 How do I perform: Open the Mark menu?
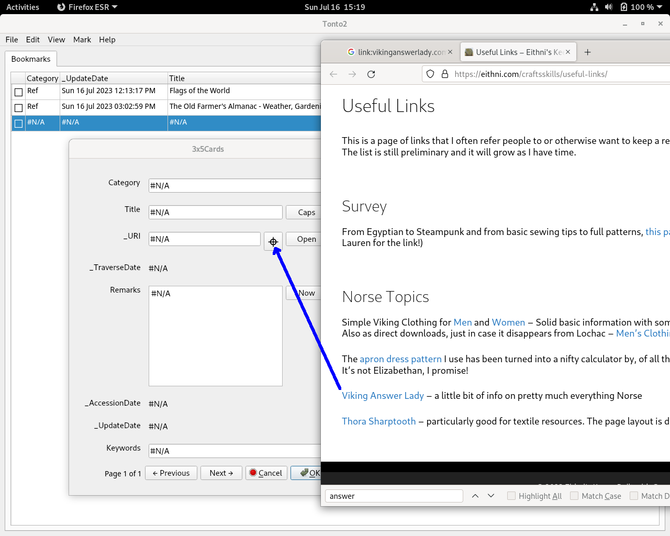(x=82, y=40)
